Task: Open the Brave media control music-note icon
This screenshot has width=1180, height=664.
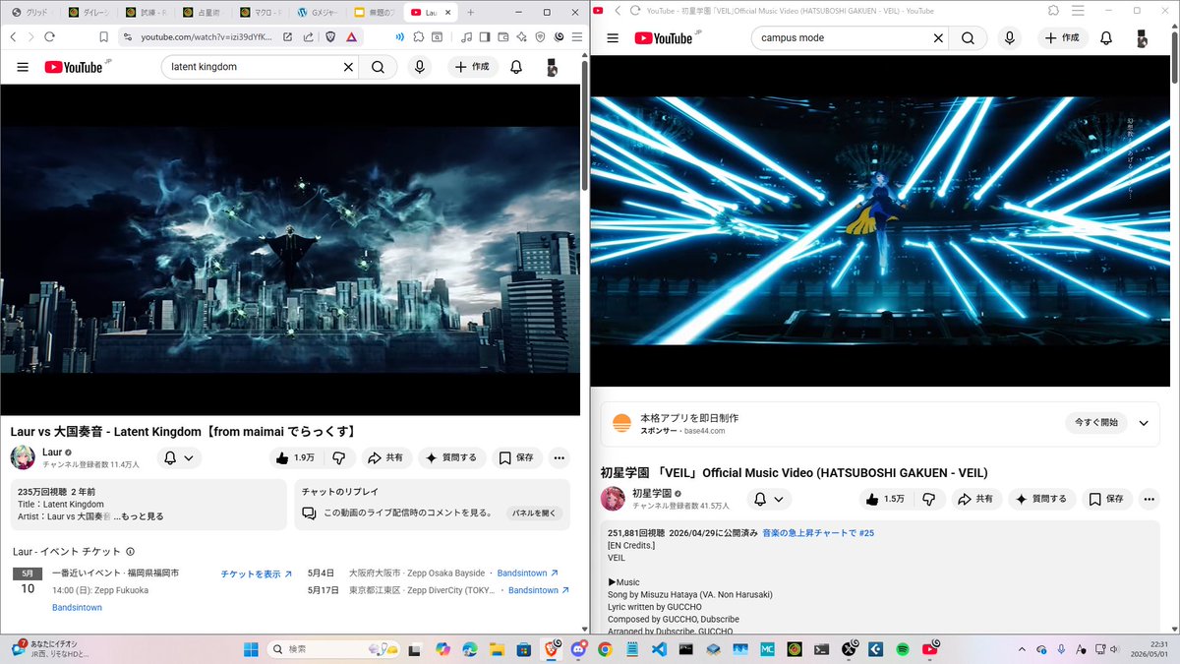Action: (466, 36)
